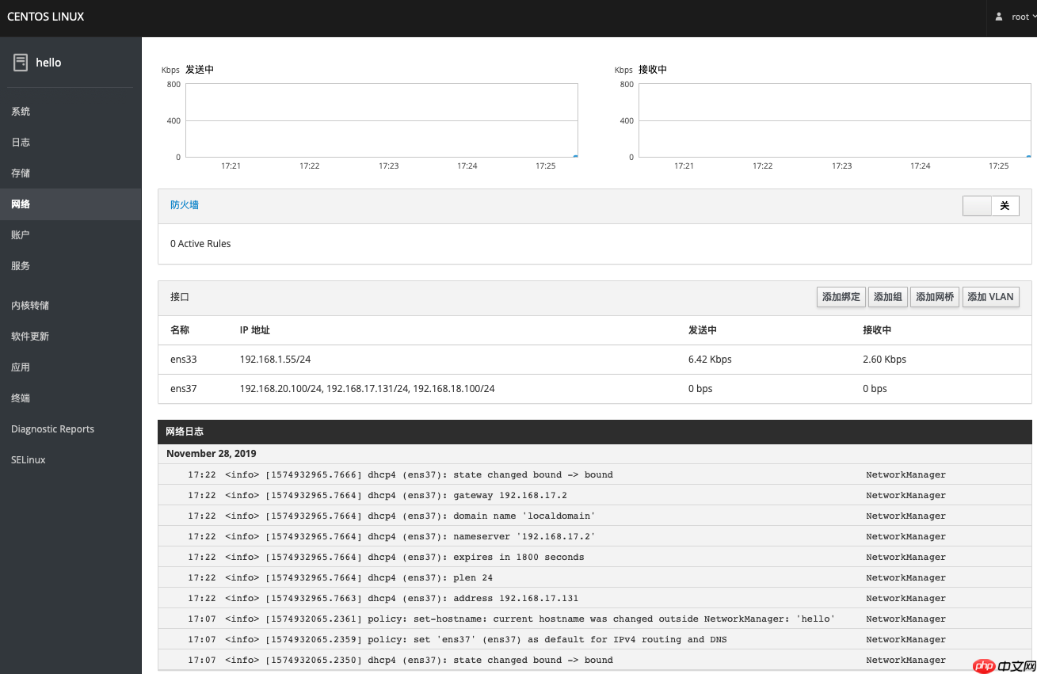Open the ens33 interface row
The image size is (1037, 674).
(x=595, y=360)
